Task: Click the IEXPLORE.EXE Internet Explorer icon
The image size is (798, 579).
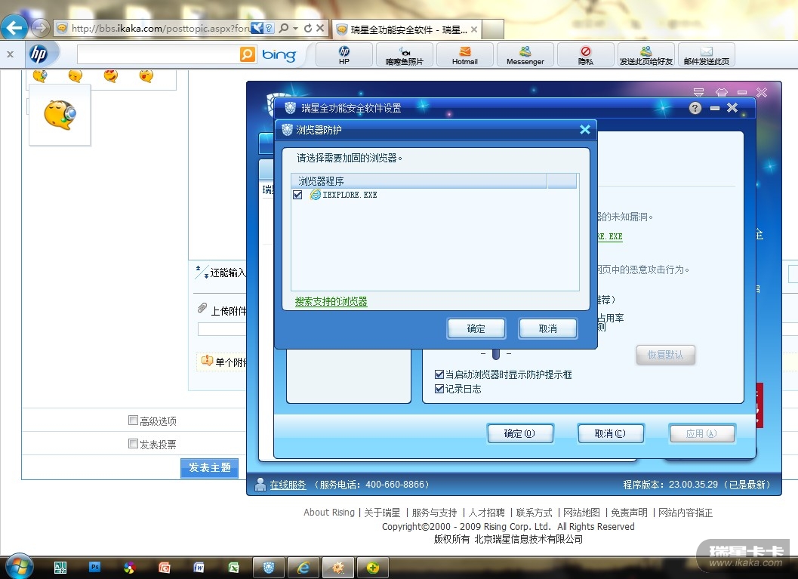Action: tap(315, 195)
